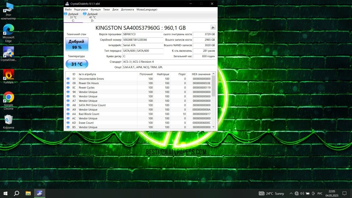Click the total host reads value 3729 GB
Screen dimensions: 352x198
pos(204,34)
